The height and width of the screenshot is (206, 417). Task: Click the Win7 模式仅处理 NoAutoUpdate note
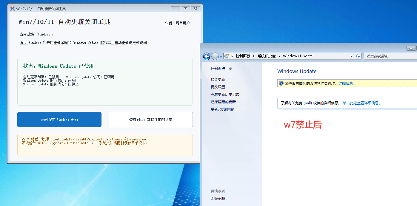[x=84, y=140]
